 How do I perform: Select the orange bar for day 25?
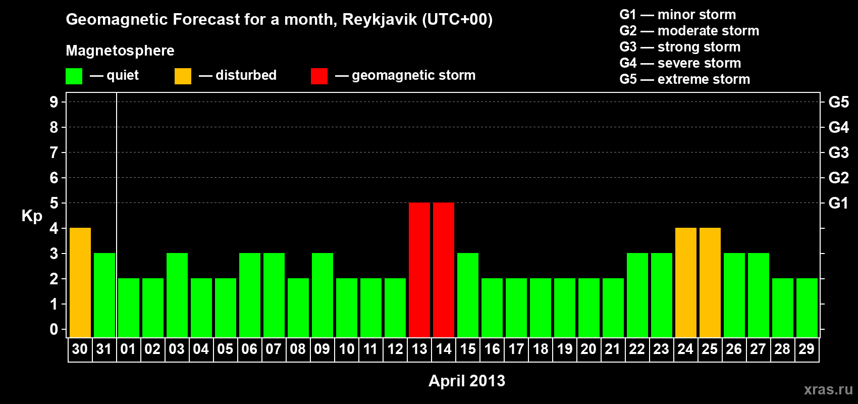710,282
